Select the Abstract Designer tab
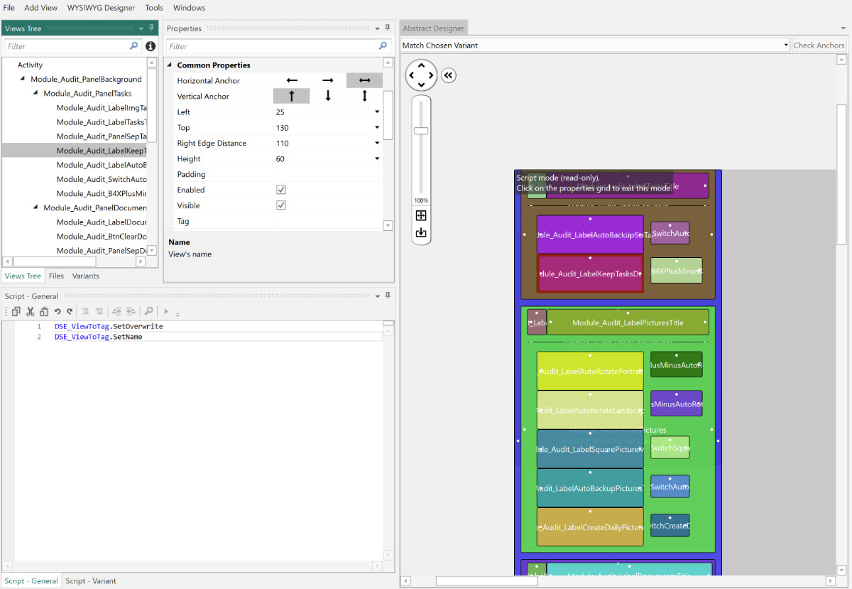This screenshot has width=852, height=589. [x=434, y=28]
